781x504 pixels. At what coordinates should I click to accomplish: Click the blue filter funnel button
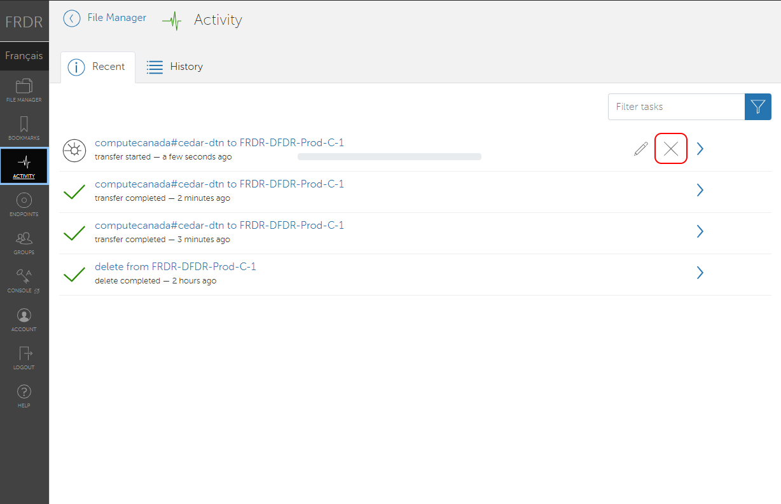(758, 107)
